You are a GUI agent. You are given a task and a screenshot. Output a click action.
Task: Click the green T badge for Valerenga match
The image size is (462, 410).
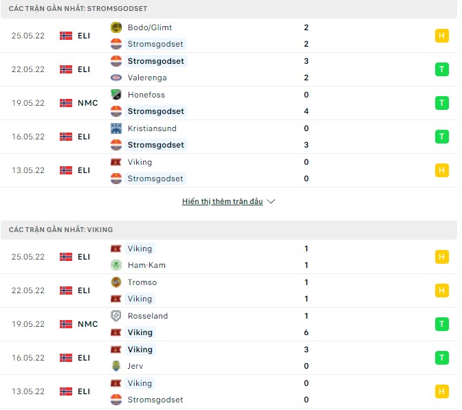point(441,69)
